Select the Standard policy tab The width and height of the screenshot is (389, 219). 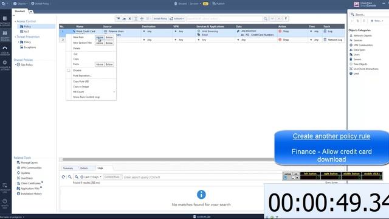click(20, 12)
